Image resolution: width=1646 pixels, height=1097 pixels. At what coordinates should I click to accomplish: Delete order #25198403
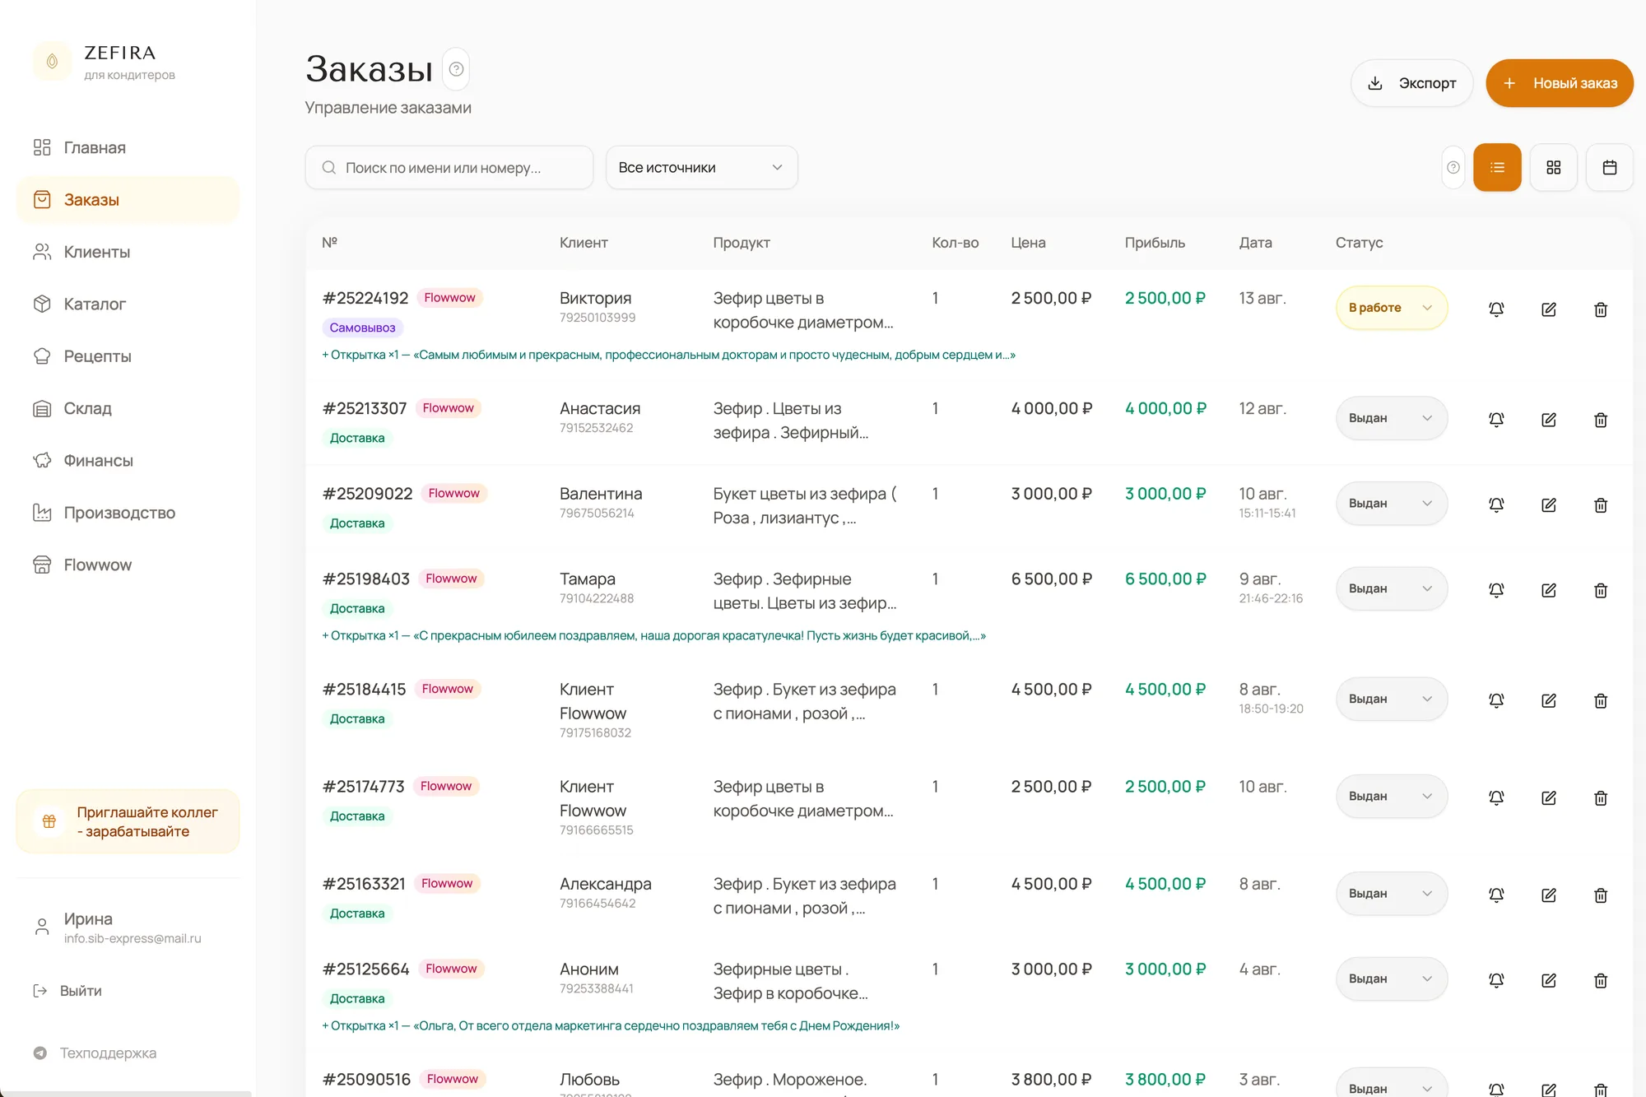[x=1601, y=590]
